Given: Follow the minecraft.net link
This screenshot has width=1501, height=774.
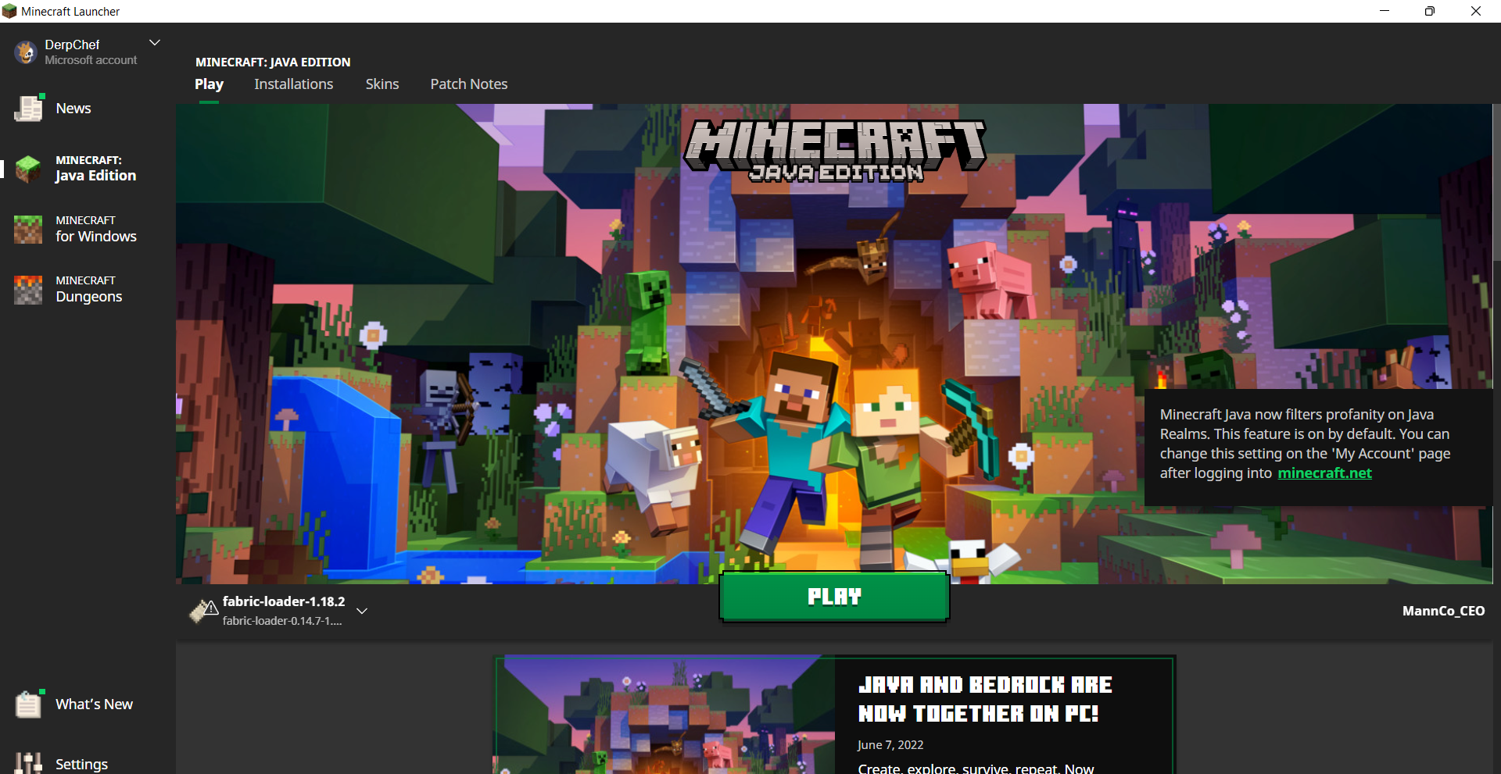Looking at the screenshot, I should point(1324,473).
